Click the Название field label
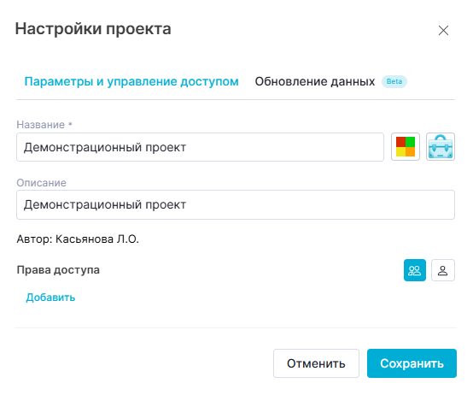The image size is (473, 395). [x=41, y=125]
